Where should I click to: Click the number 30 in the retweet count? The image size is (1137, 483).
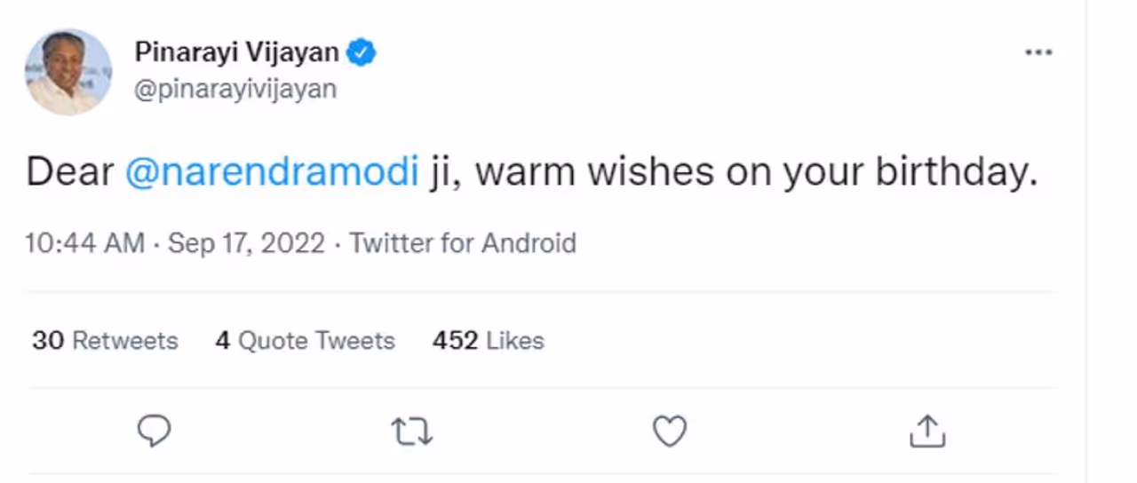coord(48,341)
